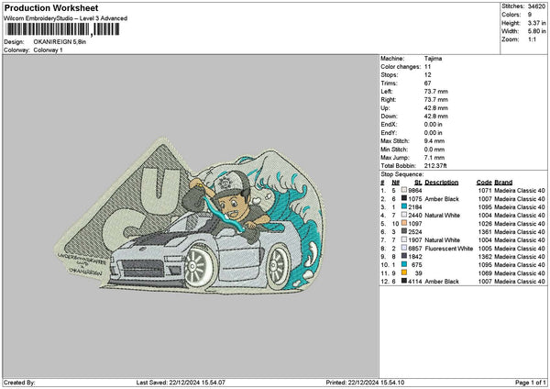Click the 'Created By:' footer label
The height and width of the screenshot is (389, 550).
click(x=19, y=383)
